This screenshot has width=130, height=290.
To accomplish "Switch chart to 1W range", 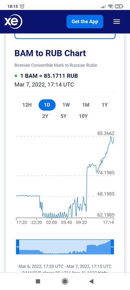I will pos(66,105).
